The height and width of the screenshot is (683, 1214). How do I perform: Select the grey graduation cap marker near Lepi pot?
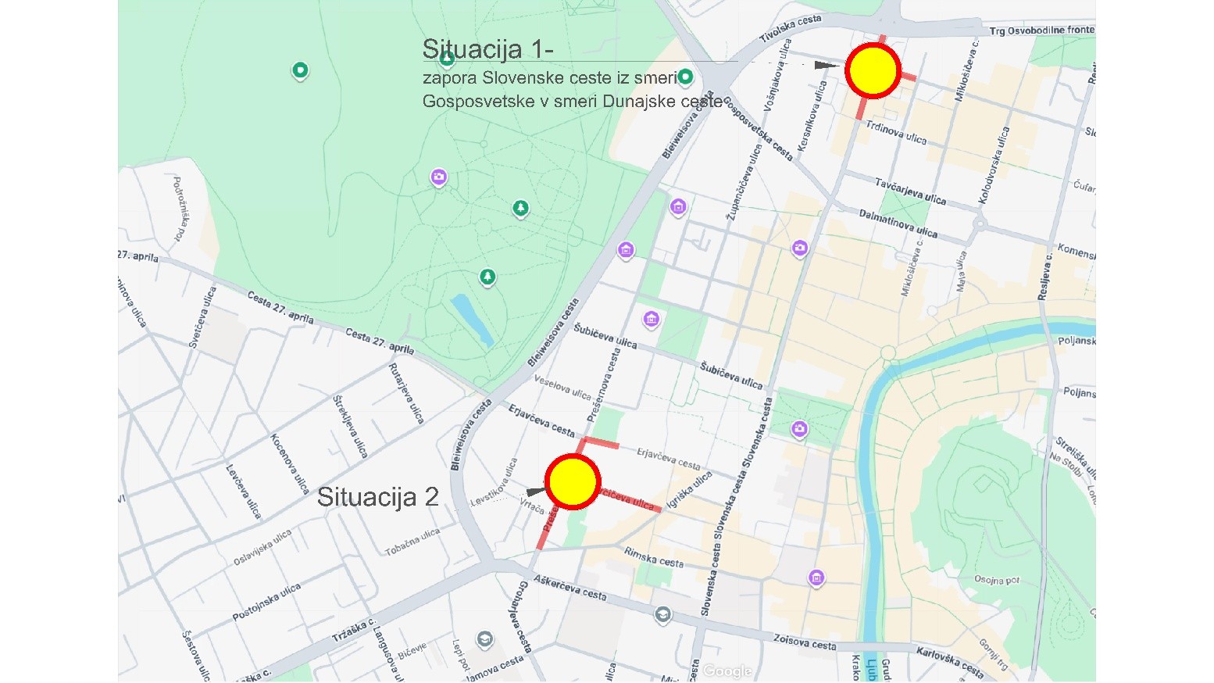coord(485,639)
